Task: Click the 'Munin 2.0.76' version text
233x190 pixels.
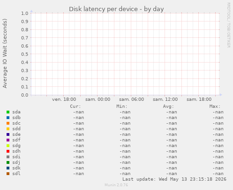Action: click(x=116, y=185)
